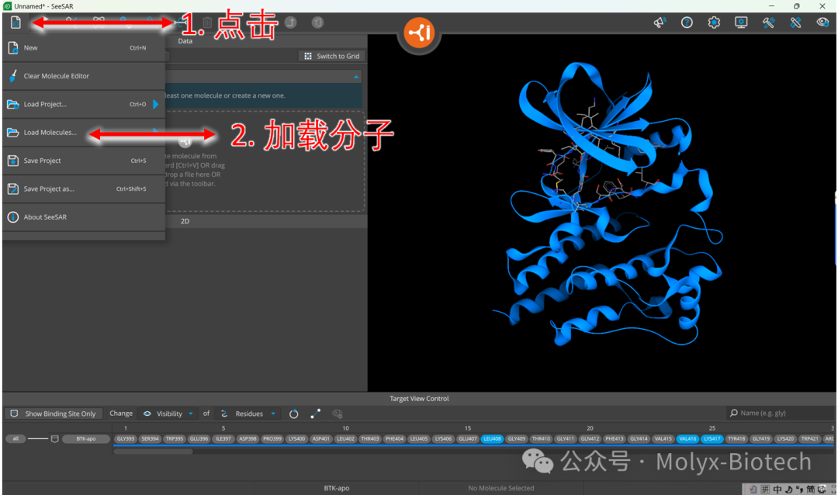Open the eye with gear view settings icon
The width and height of the screenshot is (838, 495).
822,22
